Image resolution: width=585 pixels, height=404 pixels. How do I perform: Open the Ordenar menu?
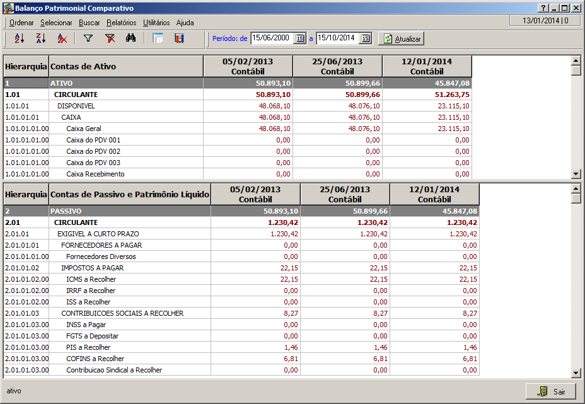coord(21,23)
